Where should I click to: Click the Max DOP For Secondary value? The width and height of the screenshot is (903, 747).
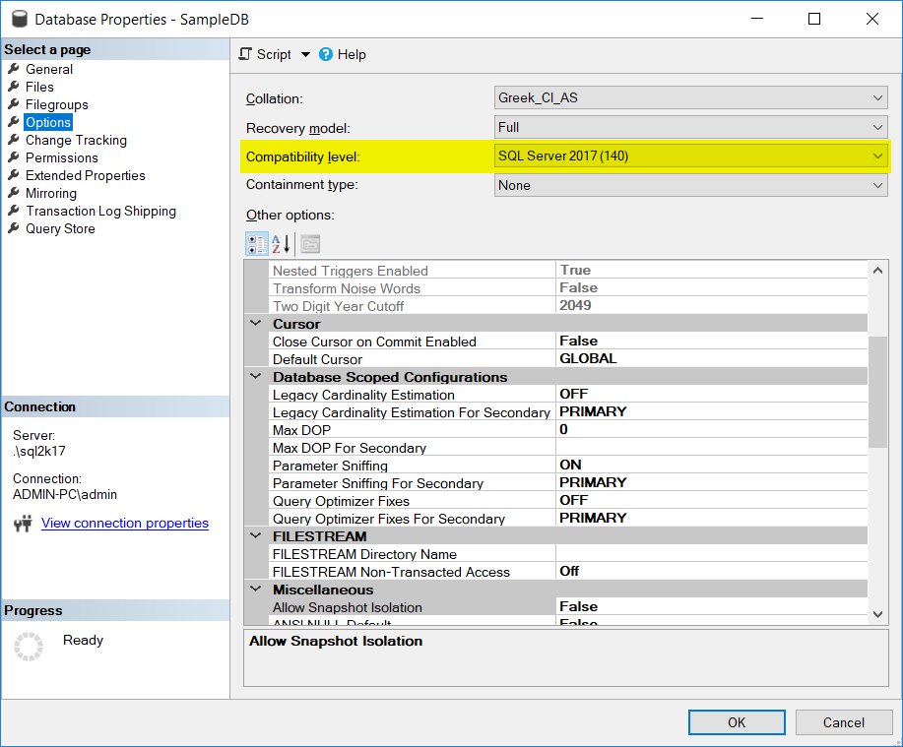[712, 447]
